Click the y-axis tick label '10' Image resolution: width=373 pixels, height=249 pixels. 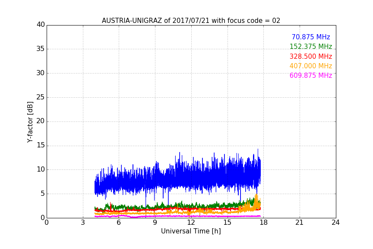[x=41, y=169]
